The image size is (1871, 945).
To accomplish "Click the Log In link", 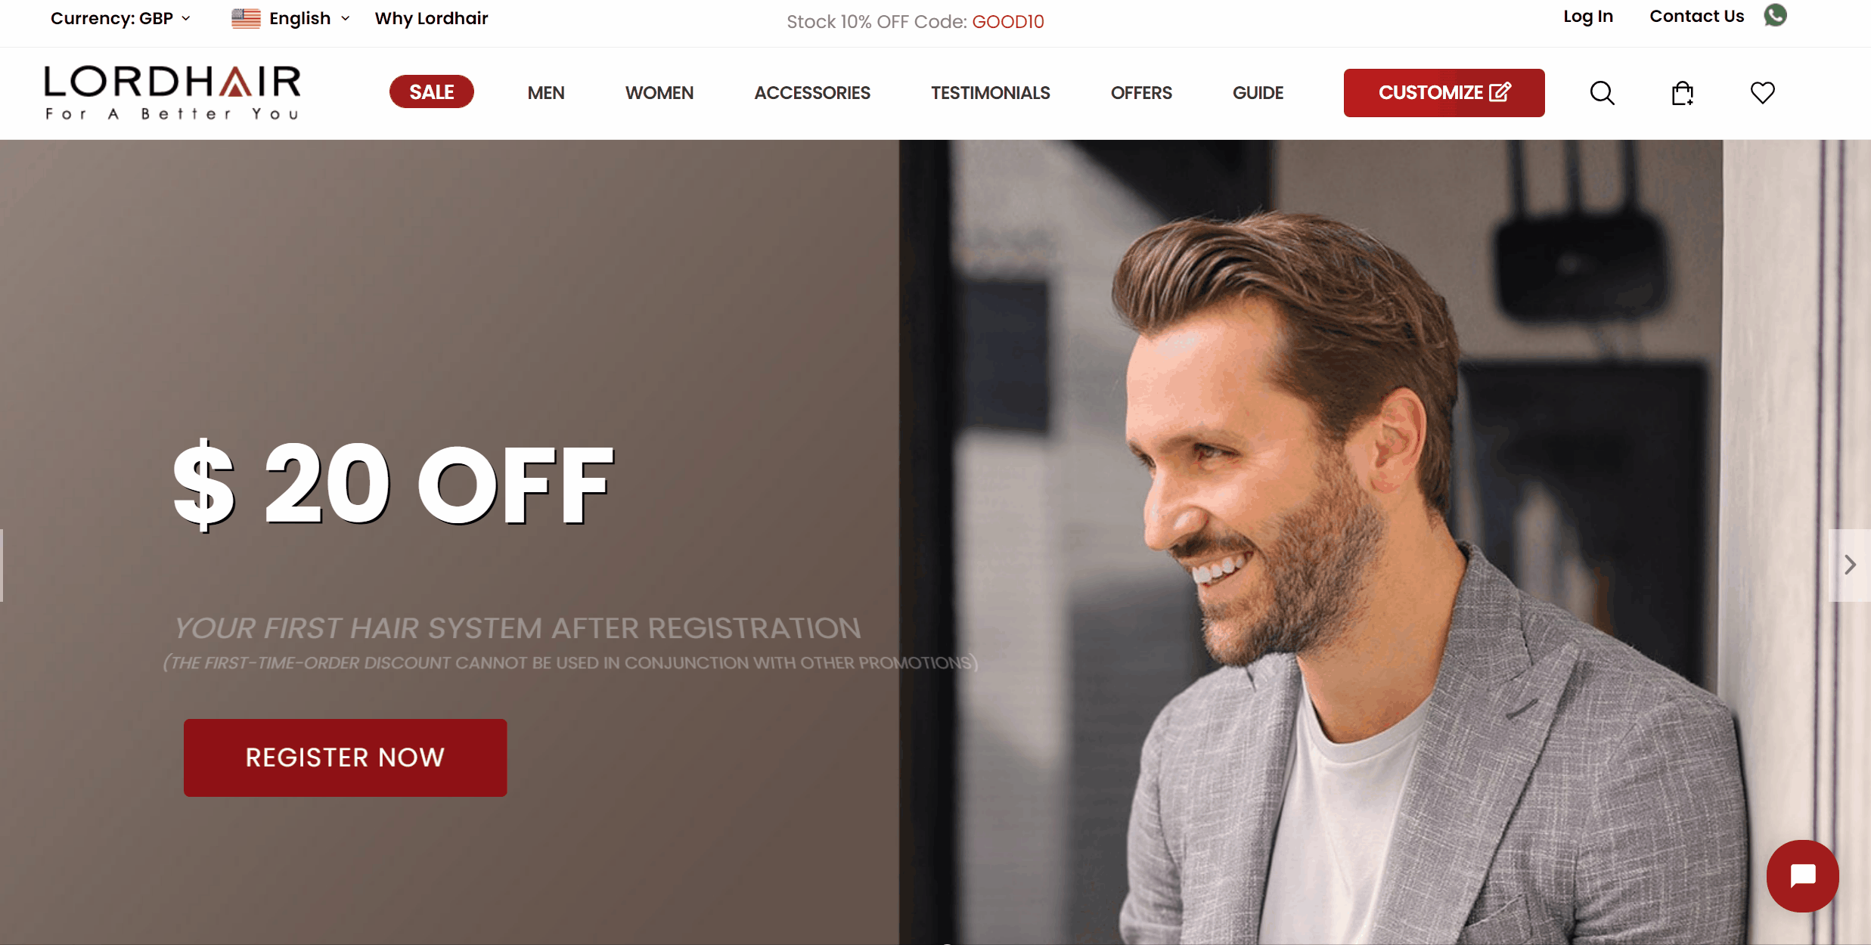I will 1588,17.
